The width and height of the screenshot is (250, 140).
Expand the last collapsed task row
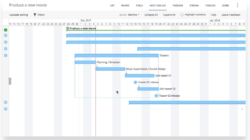(x=6, y=109)
